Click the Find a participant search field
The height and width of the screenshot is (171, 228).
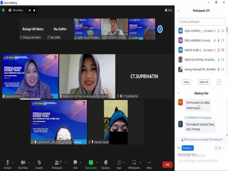pos(201,22)
